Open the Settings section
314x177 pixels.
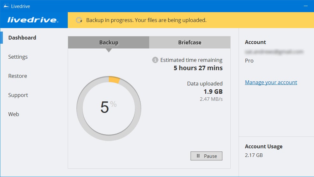pyautogui.click(x=18, y=57)
